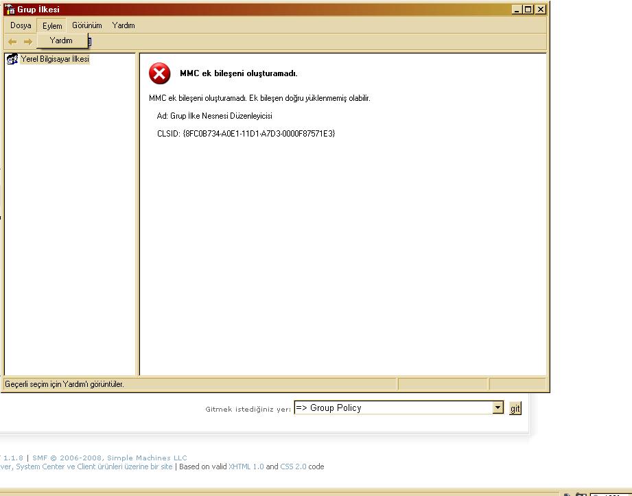The width and height of the screenshot is (632, 496).
Task: Minimize the Grup İlkesi window
Action: coord(517,10)
